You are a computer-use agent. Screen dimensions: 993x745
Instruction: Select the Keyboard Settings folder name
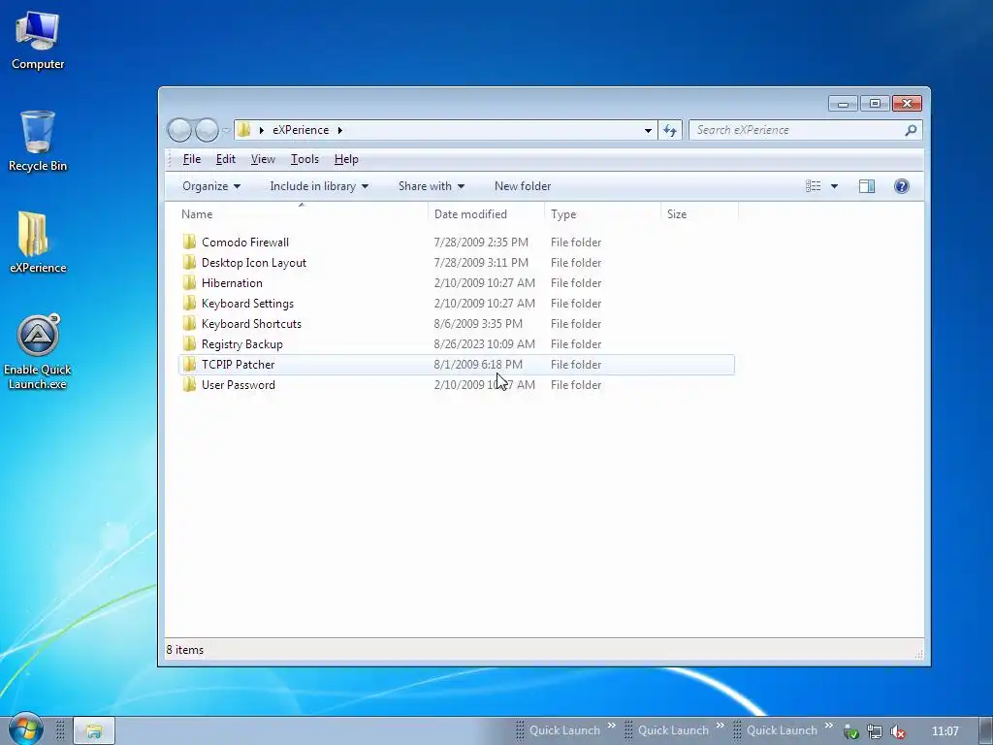(247, 303)
